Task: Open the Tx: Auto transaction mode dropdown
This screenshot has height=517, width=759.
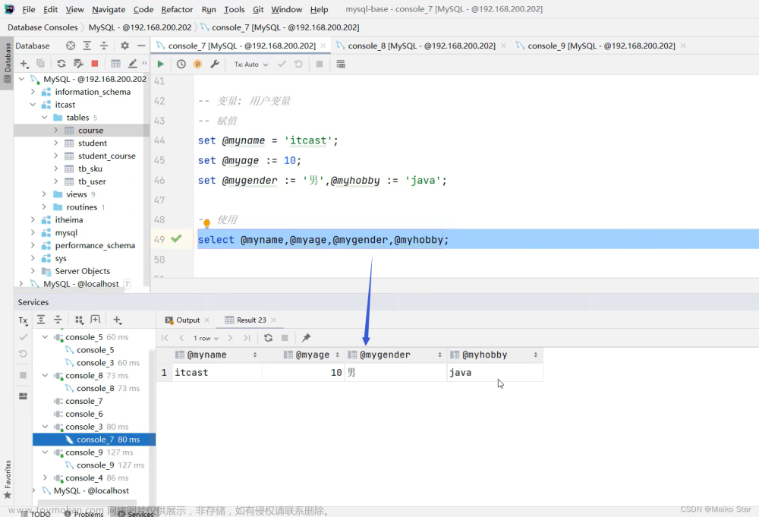Action: pyautogui.click(x=251, y=65)
